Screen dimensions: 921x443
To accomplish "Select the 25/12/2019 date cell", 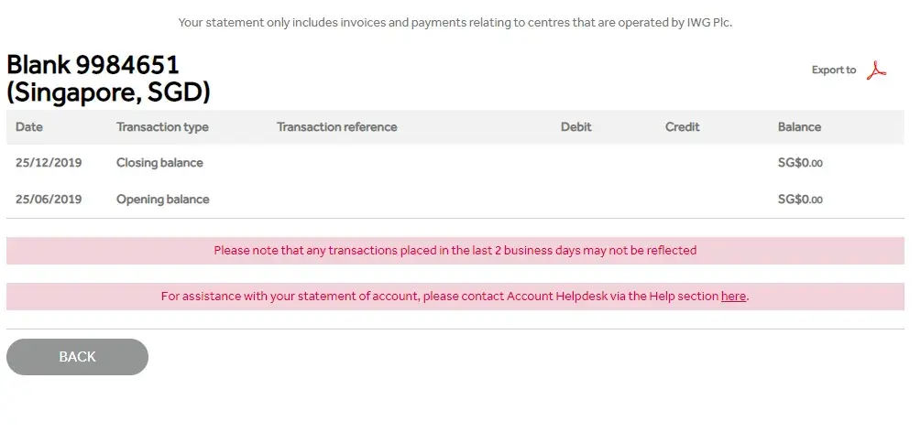I will pos(49,163).
